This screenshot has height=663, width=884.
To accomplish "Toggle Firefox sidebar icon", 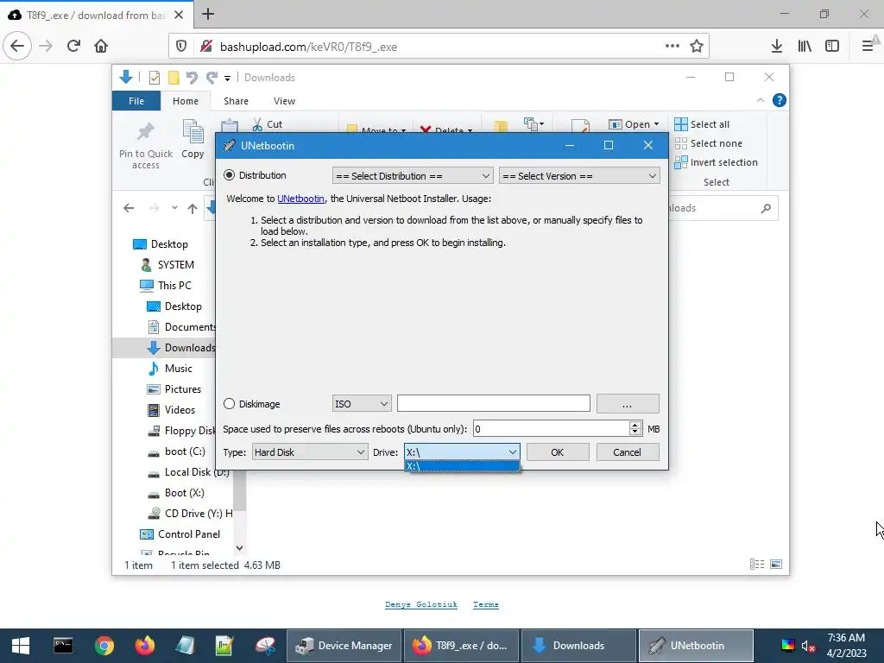I will click(x=832, y=47).
